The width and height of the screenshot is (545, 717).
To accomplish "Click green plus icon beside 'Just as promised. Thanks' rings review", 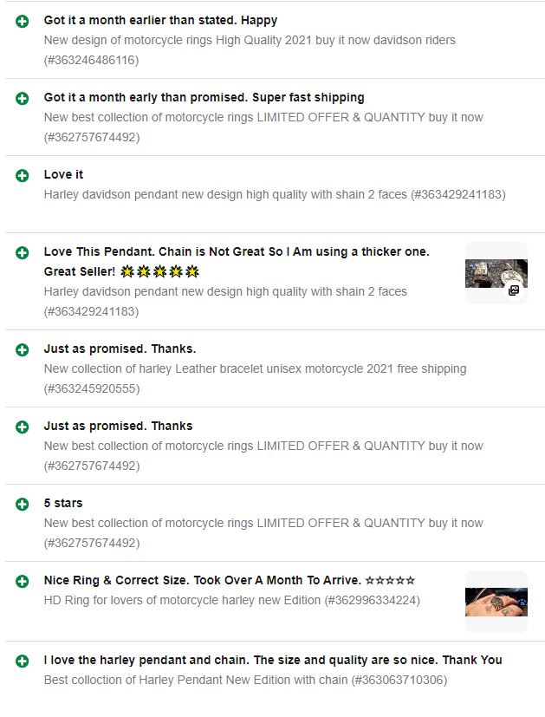I will (x=22, y=427).
